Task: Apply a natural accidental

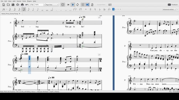Action: (x=95, y=9)
